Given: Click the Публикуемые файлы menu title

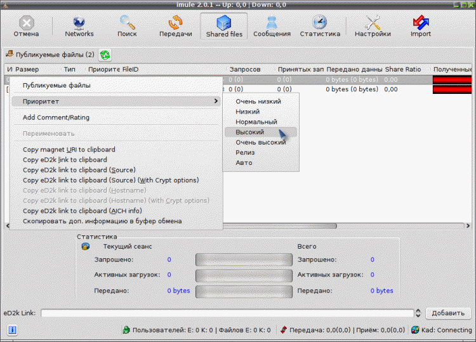Looking at the screenshot, I should 56,85.
